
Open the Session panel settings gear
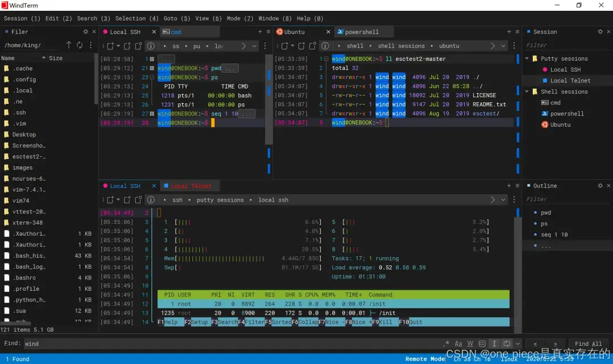(x=599, y=31)
